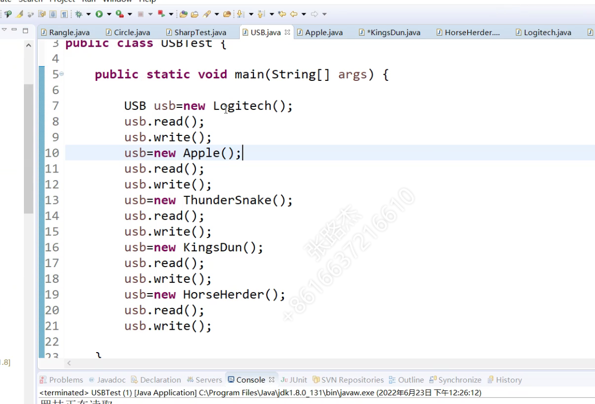This screenshot has height=404, width=595.
Task: Click on 'new KingsDun()' code line
Action: point(193,247)
